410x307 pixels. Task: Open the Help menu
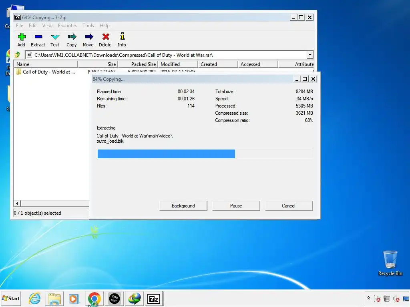105,25
